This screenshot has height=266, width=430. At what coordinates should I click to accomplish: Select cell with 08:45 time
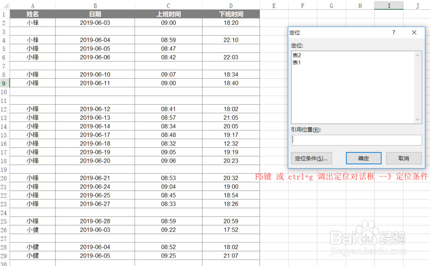(x=169, y=195)
